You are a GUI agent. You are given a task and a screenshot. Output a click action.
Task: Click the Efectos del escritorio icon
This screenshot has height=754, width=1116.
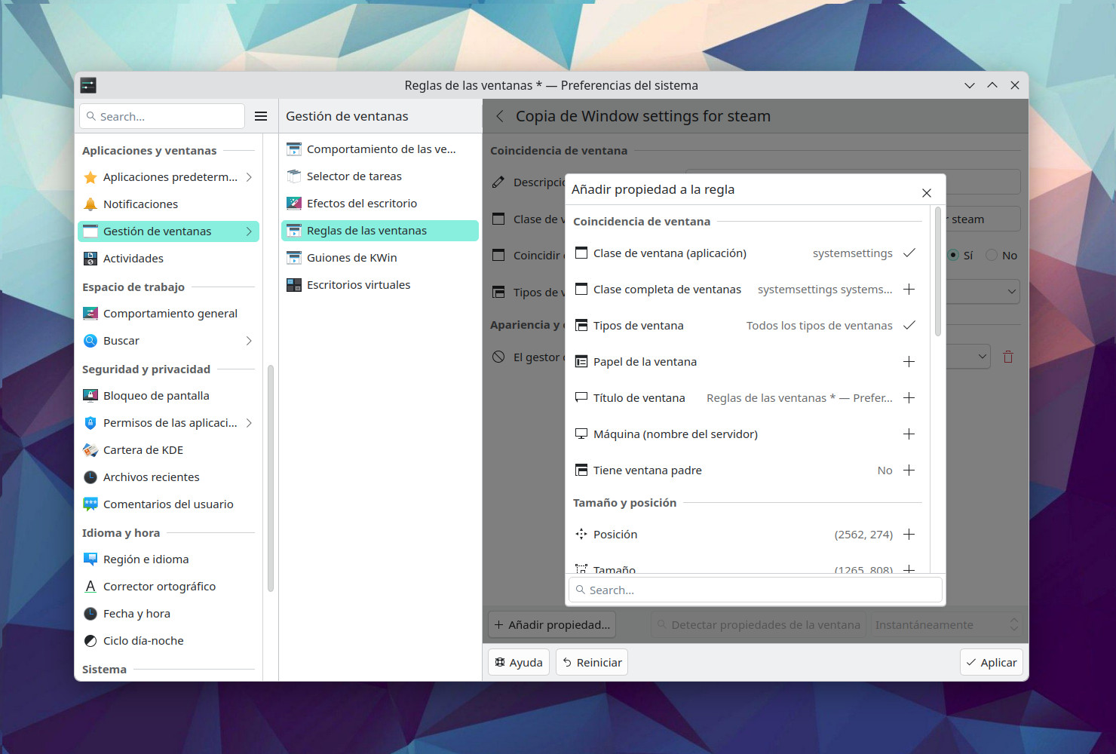294,204
